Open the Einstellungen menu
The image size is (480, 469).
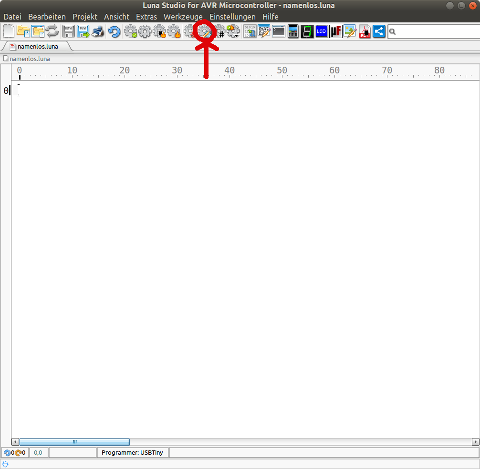click(x=232, y=17)
